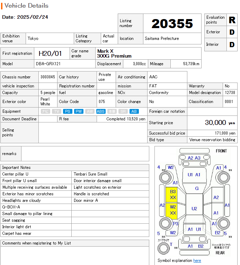
Task: Click the PW power windows equipment badge
Action: point(79,111)
